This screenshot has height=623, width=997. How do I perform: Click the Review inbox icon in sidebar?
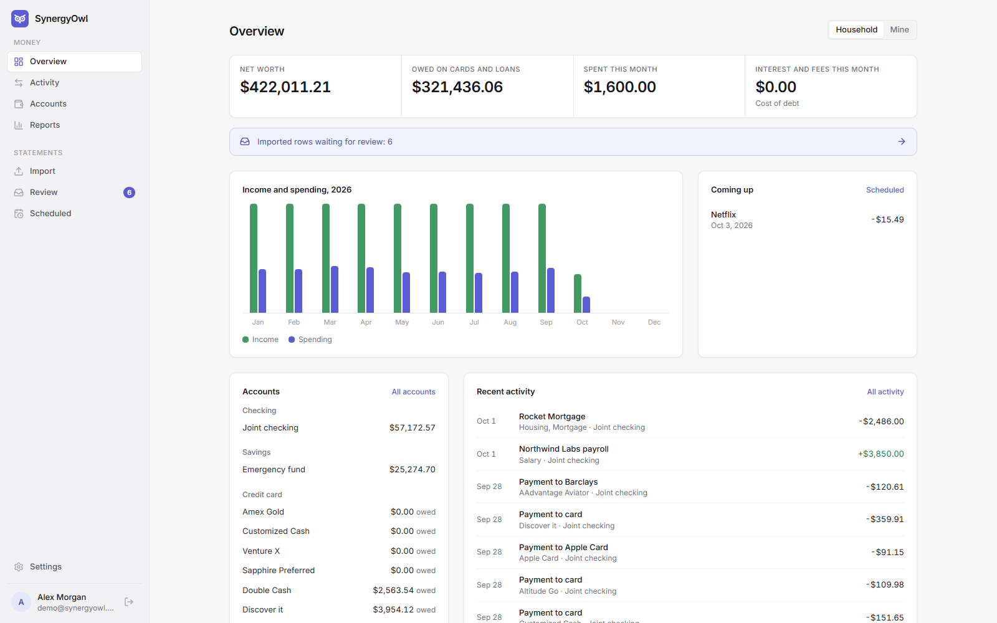pos(19,193)
